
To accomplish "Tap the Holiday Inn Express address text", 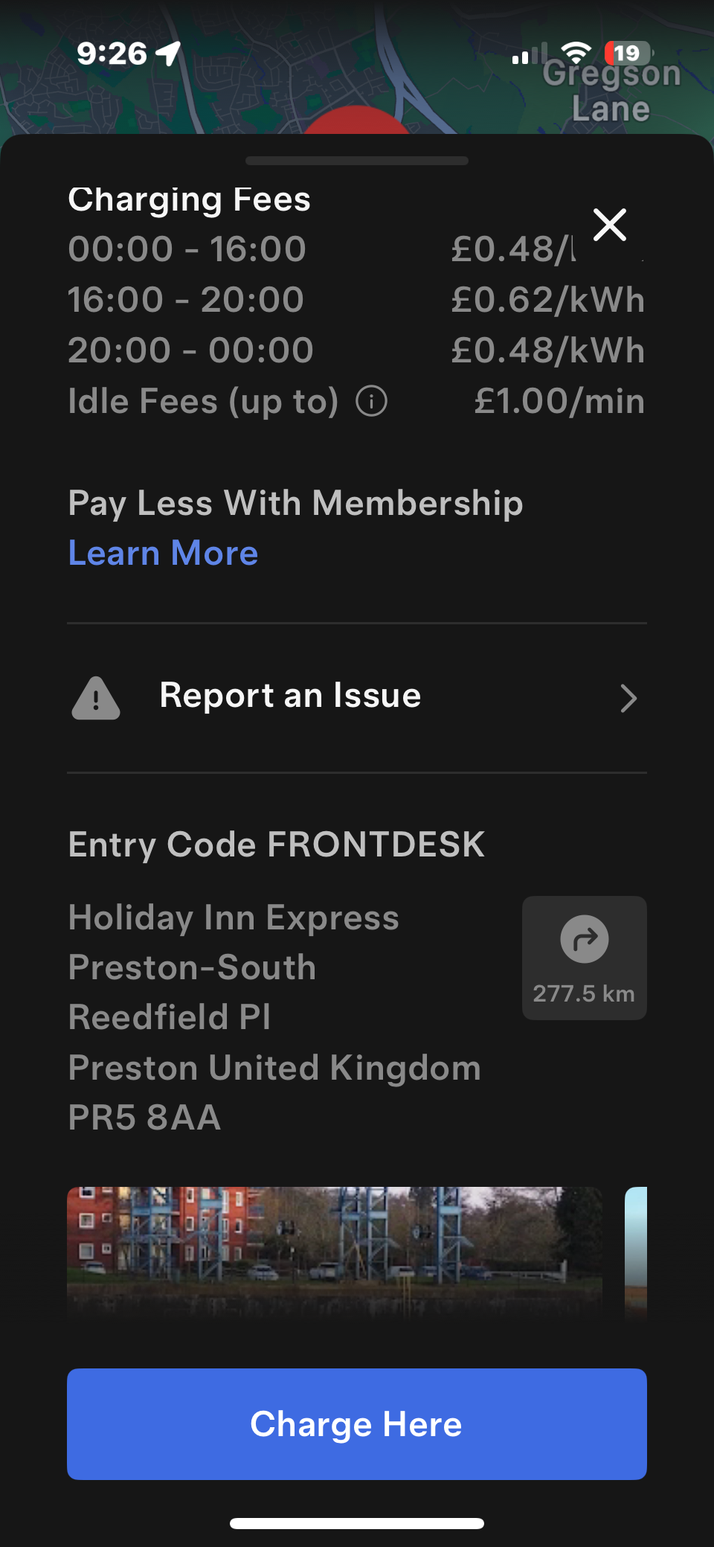I will (275, 1016).
